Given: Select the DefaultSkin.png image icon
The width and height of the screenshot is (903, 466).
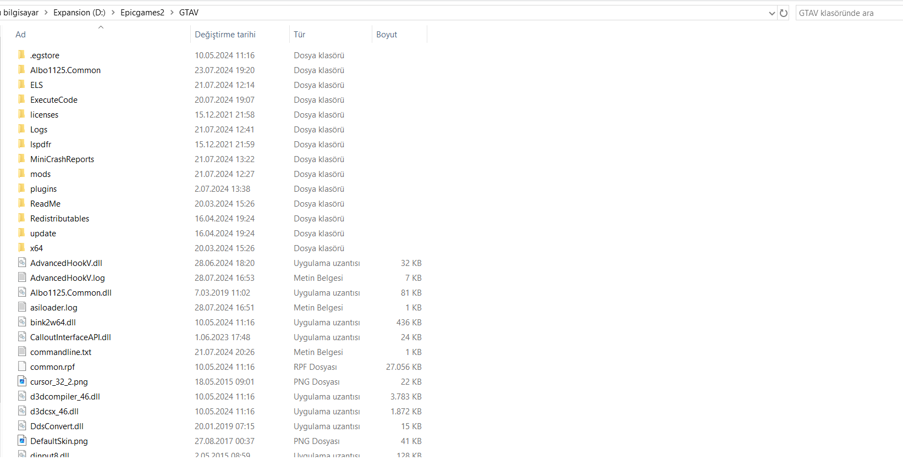Looking at the screenshot, I should tap(22, 440).
